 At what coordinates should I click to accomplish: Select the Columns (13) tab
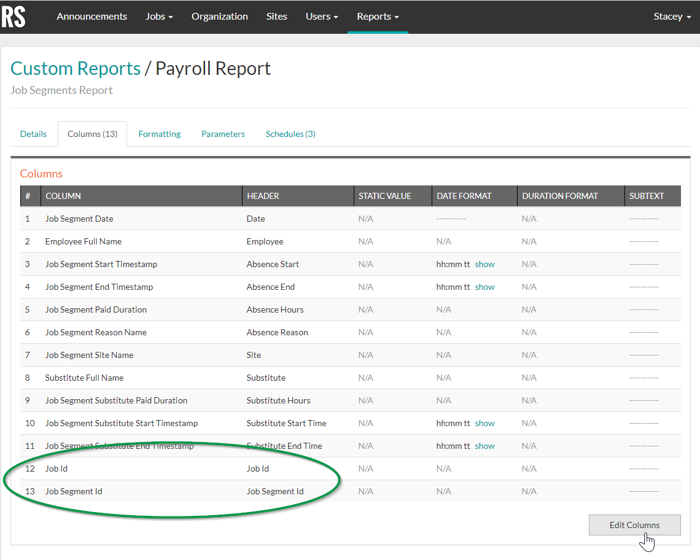tap(92, 134)
